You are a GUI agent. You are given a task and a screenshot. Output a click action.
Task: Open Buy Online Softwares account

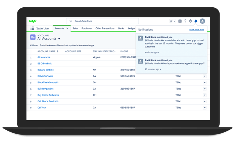pyautogui.click(x=48, y=95)
